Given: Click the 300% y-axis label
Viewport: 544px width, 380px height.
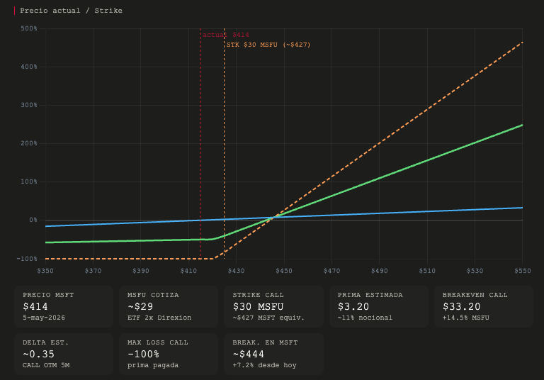Looking at the screenshot, I should (x=29, y=105).
